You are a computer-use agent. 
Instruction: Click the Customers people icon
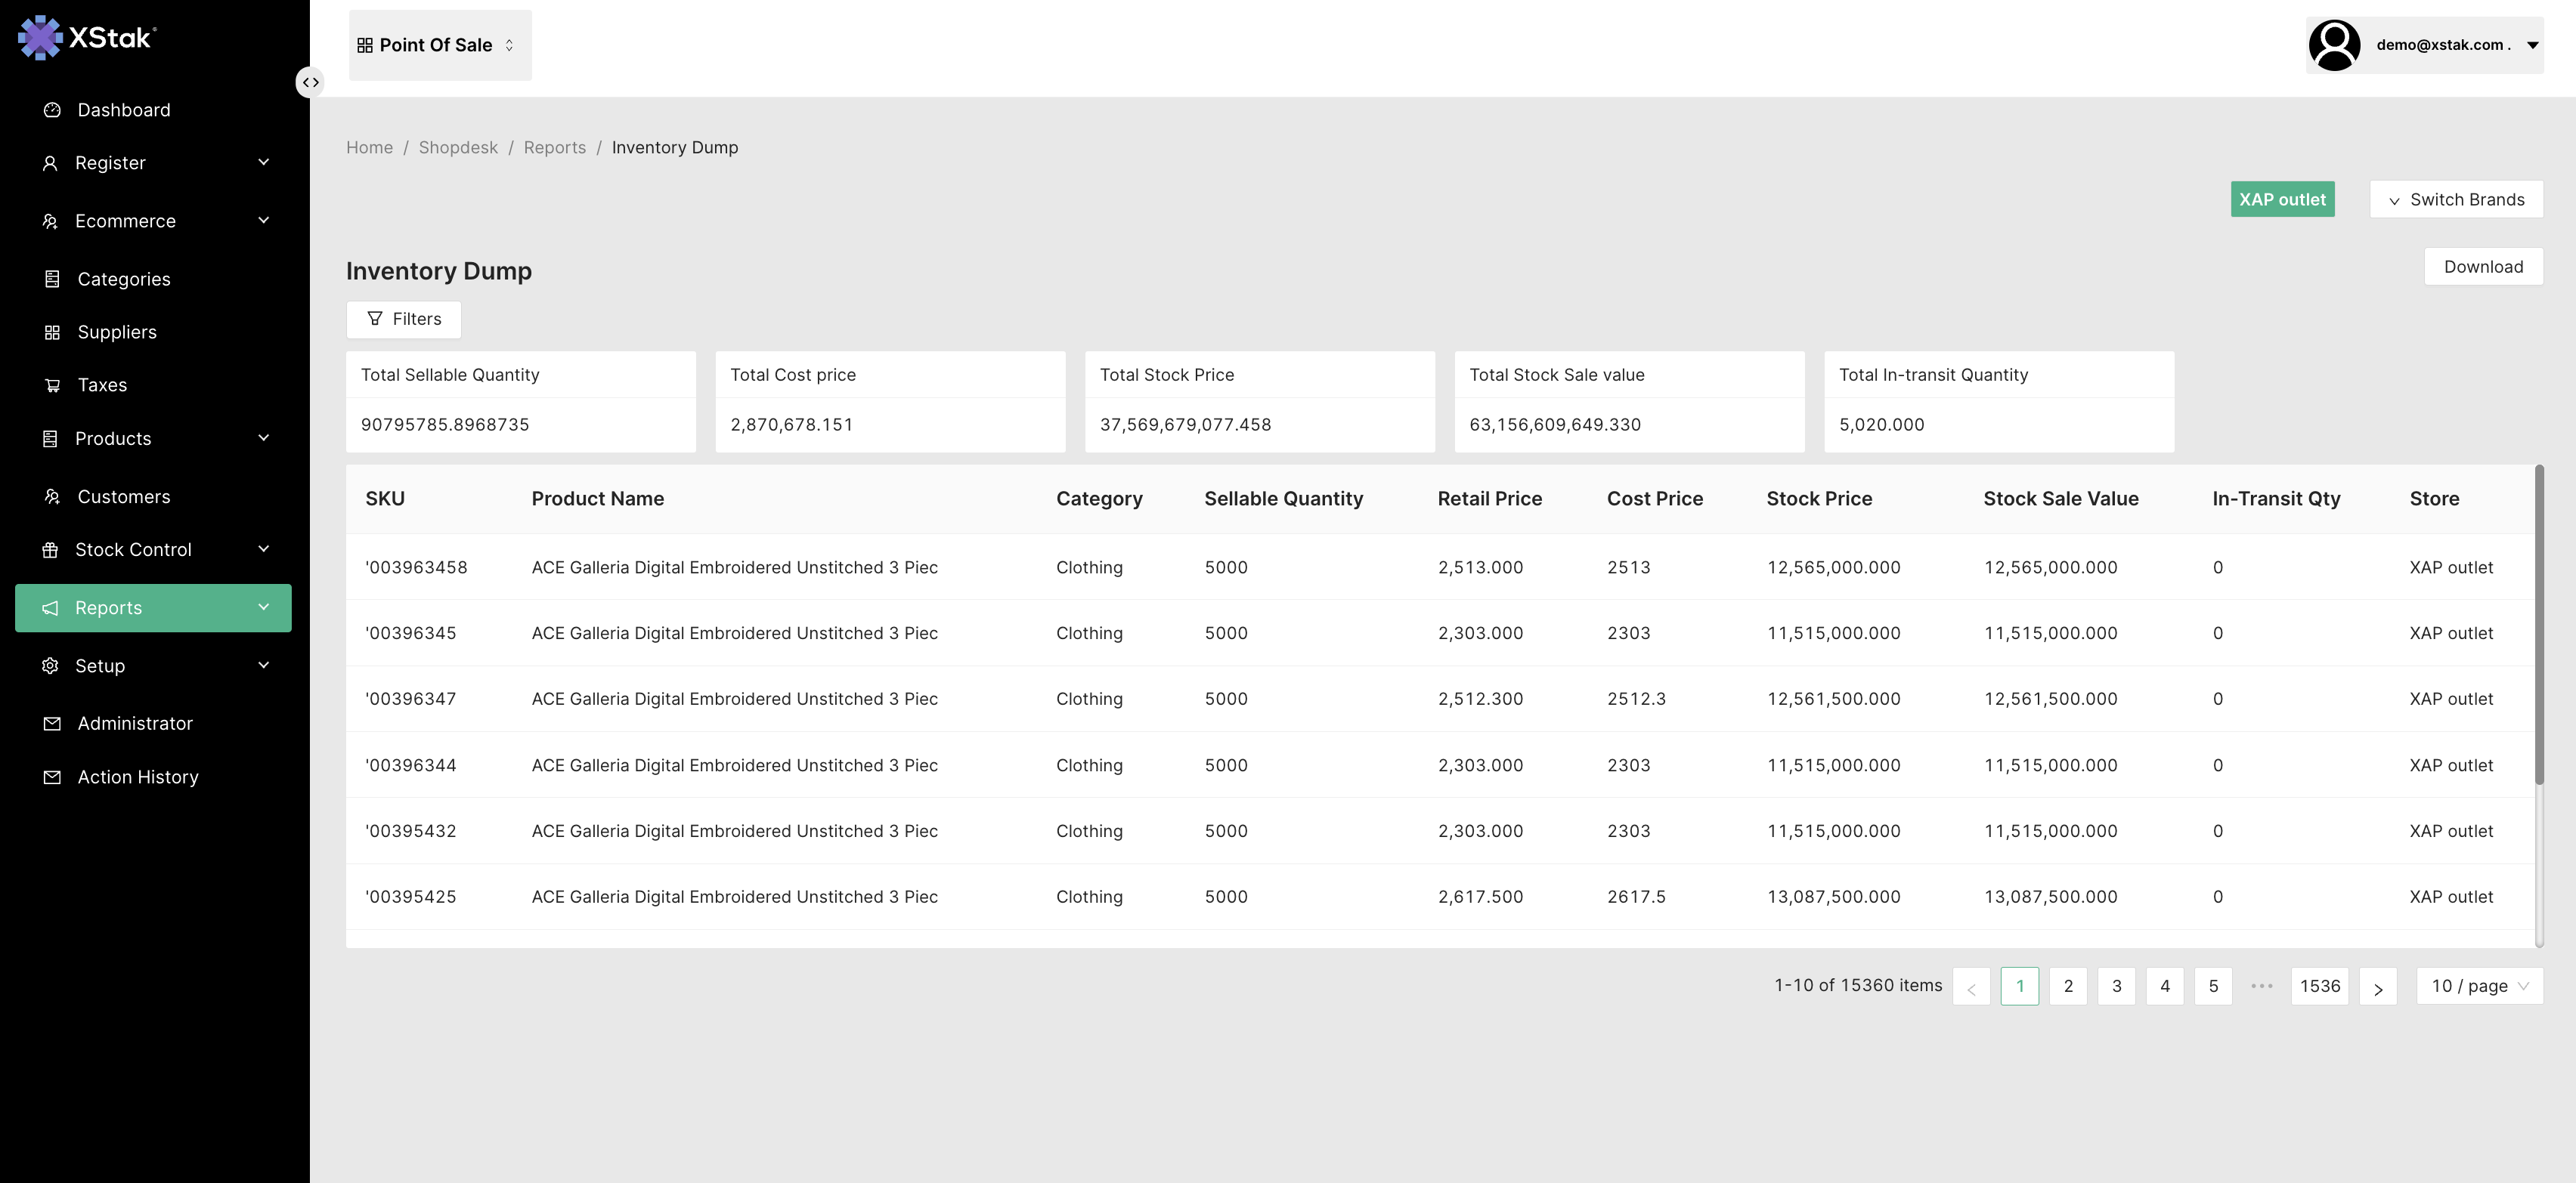52,496
